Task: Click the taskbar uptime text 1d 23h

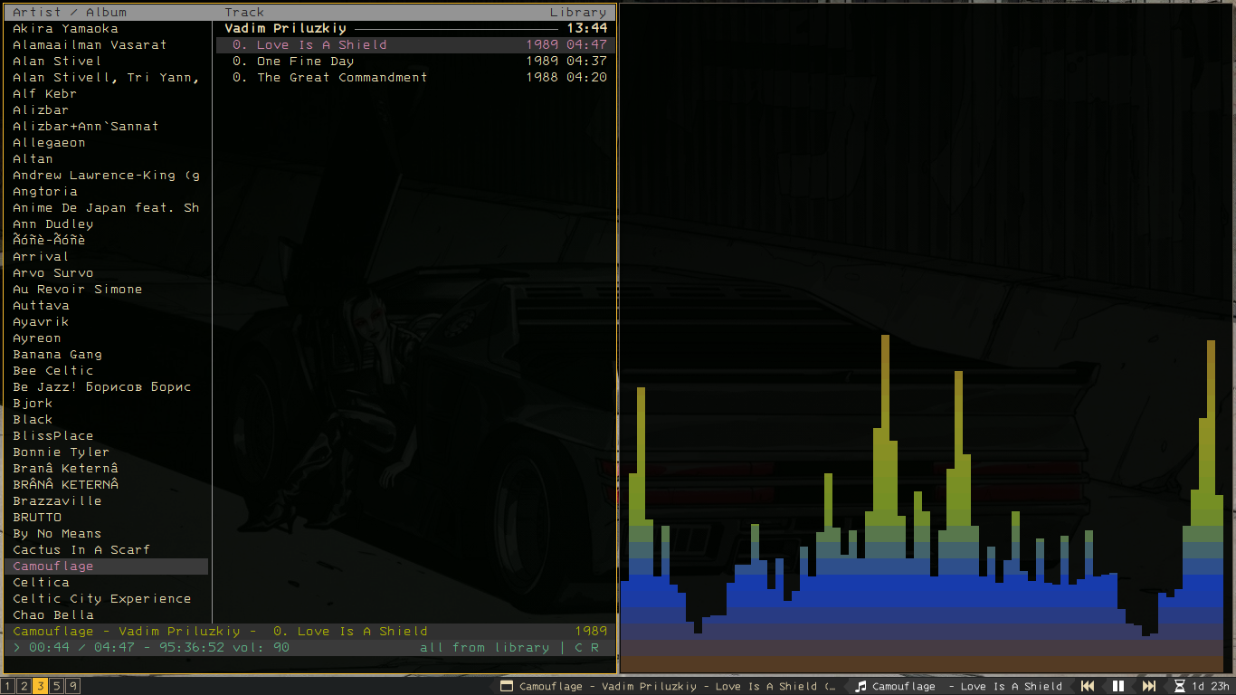Action: (1211, 686)
